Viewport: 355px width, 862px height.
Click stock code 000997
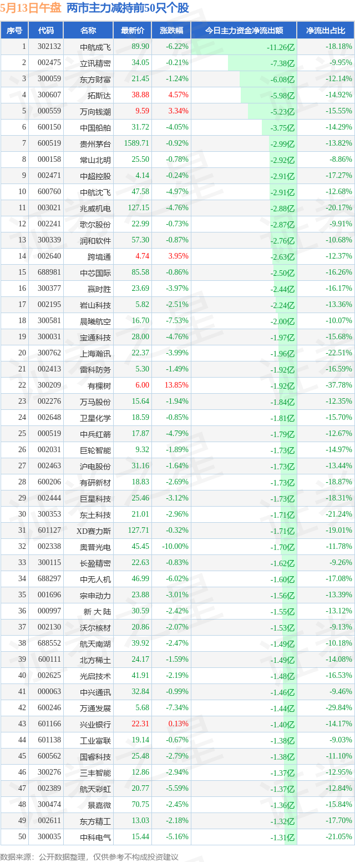coord(49,611)
